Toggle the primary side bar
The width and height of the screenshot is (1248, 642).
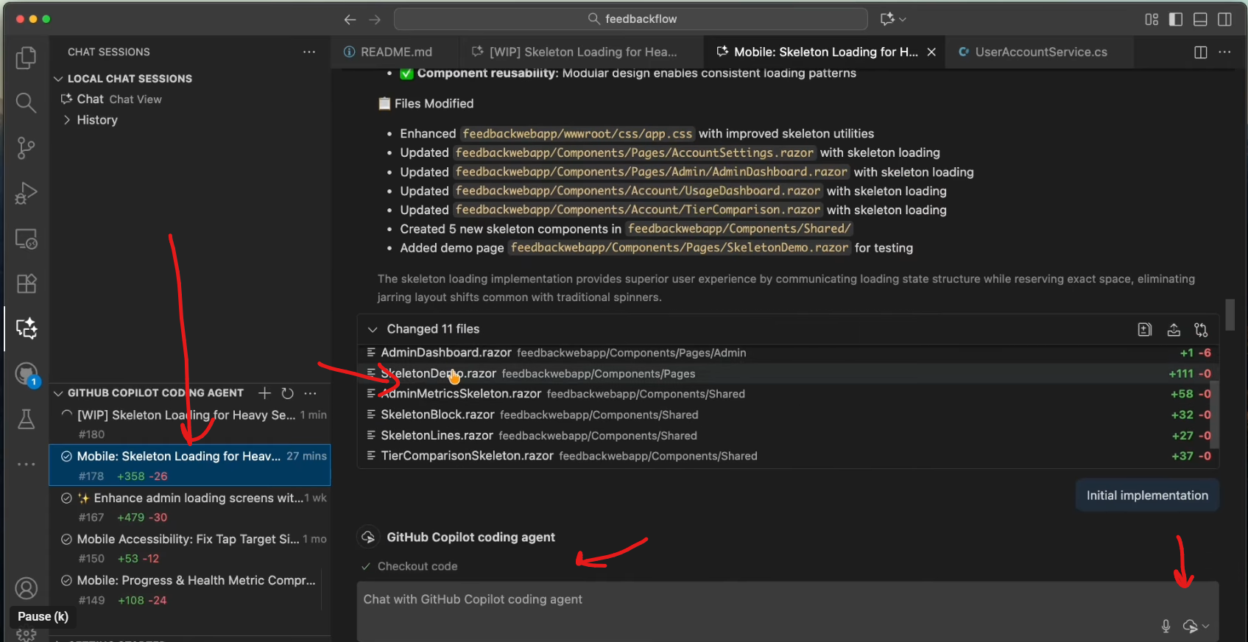click(1176, 19)
